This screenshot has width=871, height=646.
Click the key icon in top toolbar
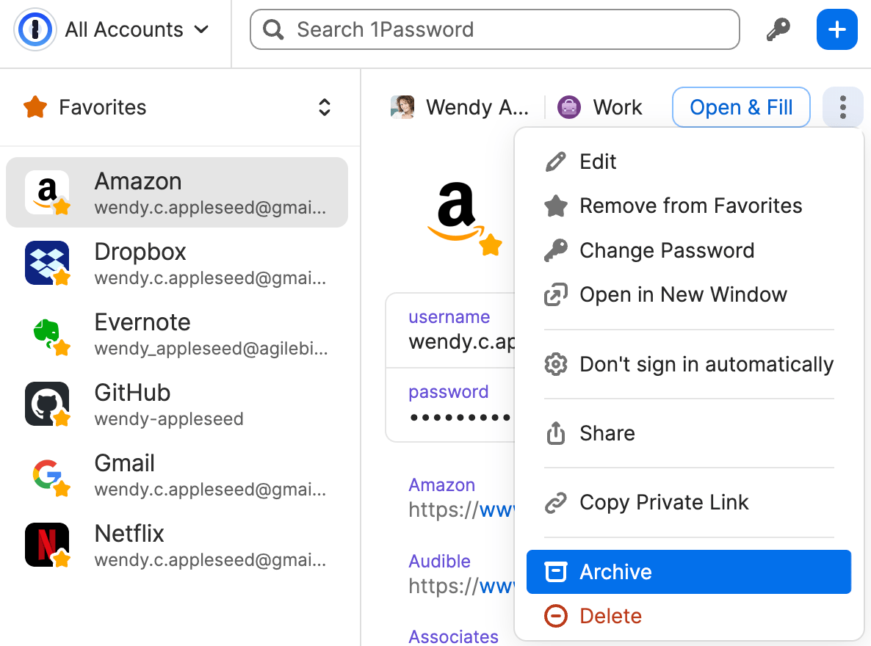[778, 30]
